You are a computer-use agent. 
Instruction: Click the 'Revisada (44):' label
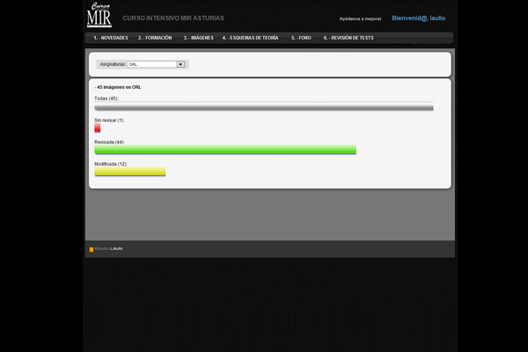(x=109, y=143)
